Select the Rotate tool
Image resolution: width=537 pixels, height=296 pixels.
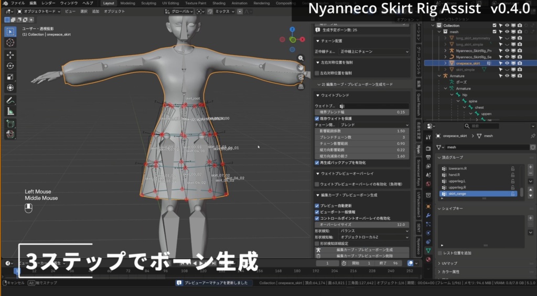(10, 66)
